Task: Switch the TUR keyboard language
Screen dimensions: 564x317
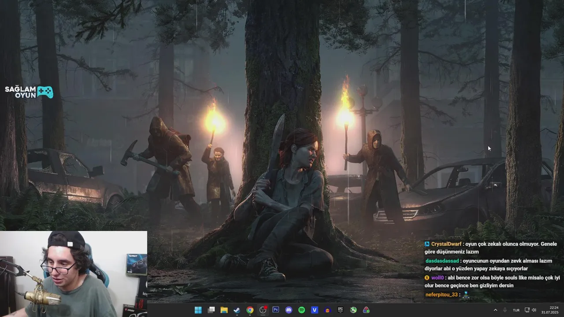Action: (x=516, y=310)
